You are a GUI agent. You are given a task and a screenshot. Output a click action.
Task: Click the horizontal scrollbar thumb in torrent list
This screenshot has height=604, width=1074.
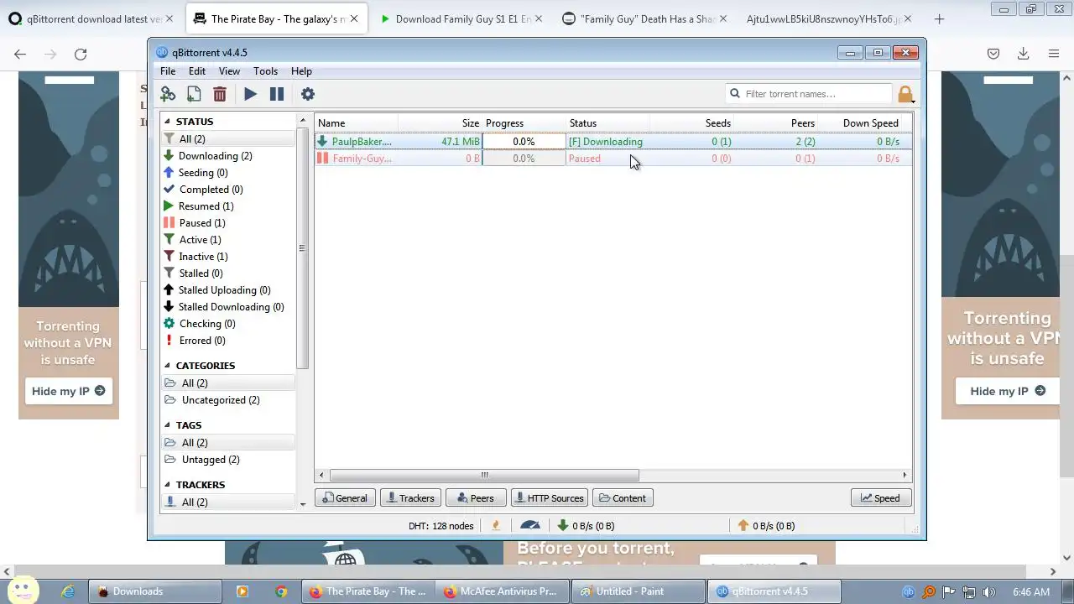[x=484, y=475]
